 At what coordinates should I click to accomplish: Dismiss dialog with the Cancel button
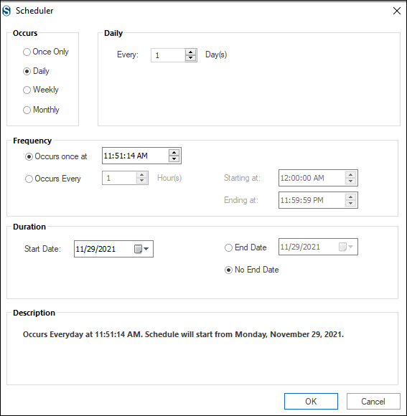click(373, 401)
